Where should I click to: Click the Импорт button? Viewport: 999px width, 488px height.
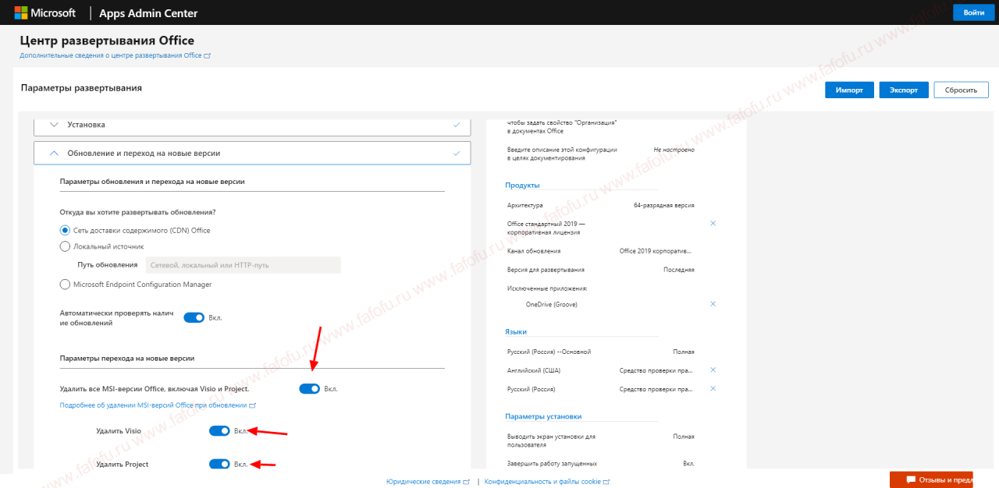pos(849,90)
